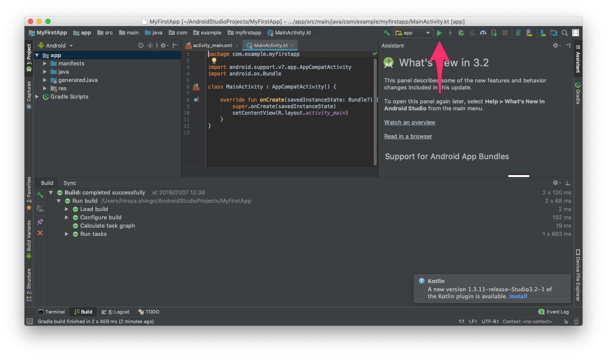Open Project panel gear settings
Viewport: 607px width, 358px height.
tap(164, 45)
